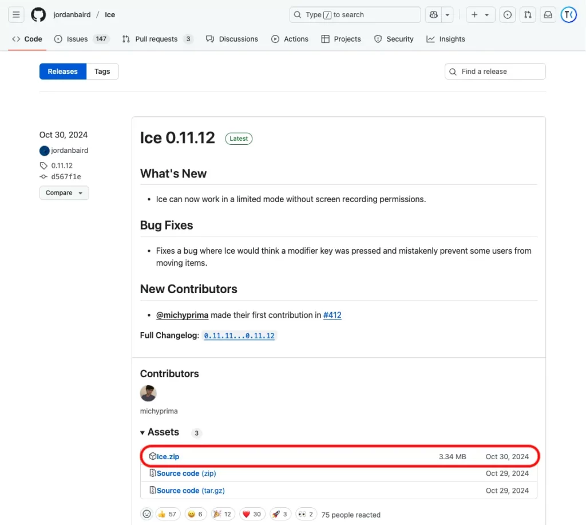Switch to Security tab
Viewport: 586px width, 525px height.
point(394,39)
